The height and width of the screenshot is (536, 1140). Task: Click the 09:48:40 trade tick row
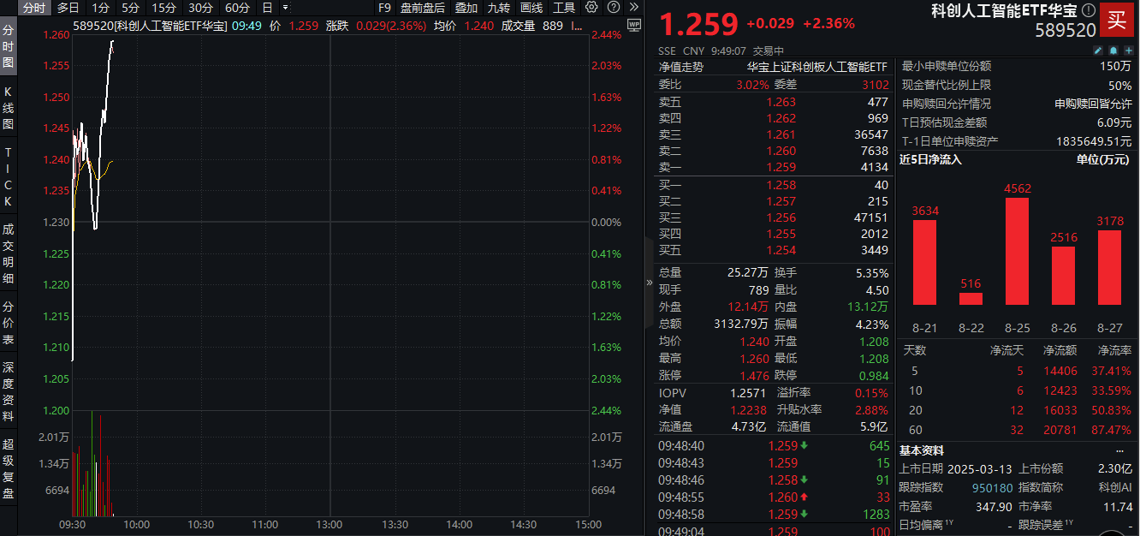coord(774,445)
